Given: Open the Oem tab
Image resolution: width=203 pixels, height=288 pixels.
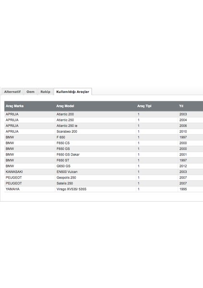Looking at the screenshot, I should click(31, 92).
